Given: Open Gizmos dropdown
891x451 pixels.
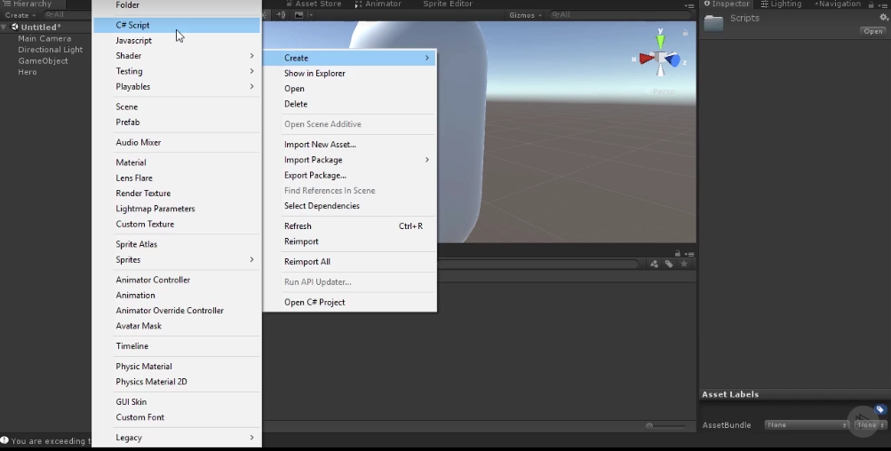Looking at the screenshot, I should pyautogui.click(x=525, y=15).
